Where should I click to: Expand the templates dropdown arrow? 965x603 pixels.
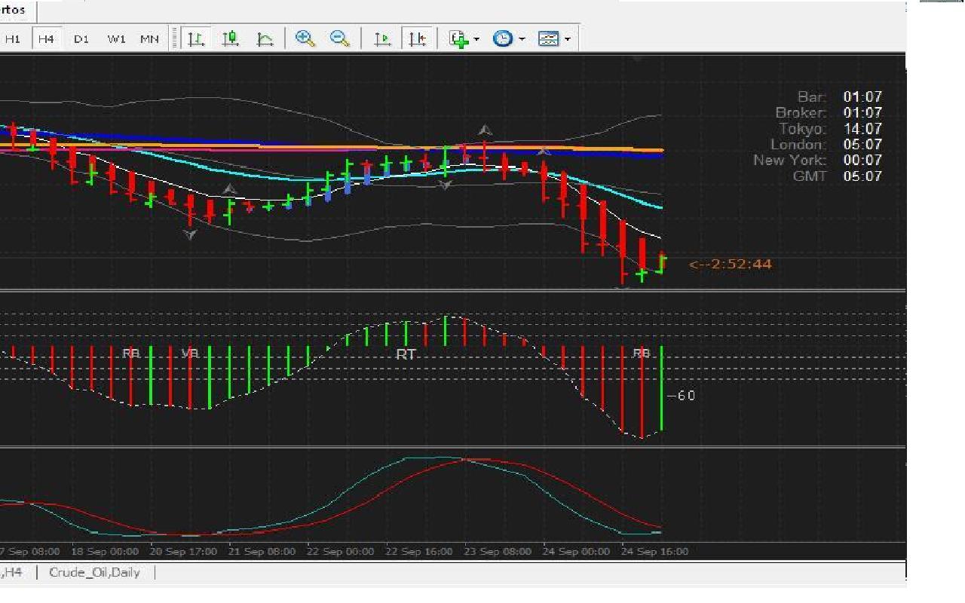[568, 39]
